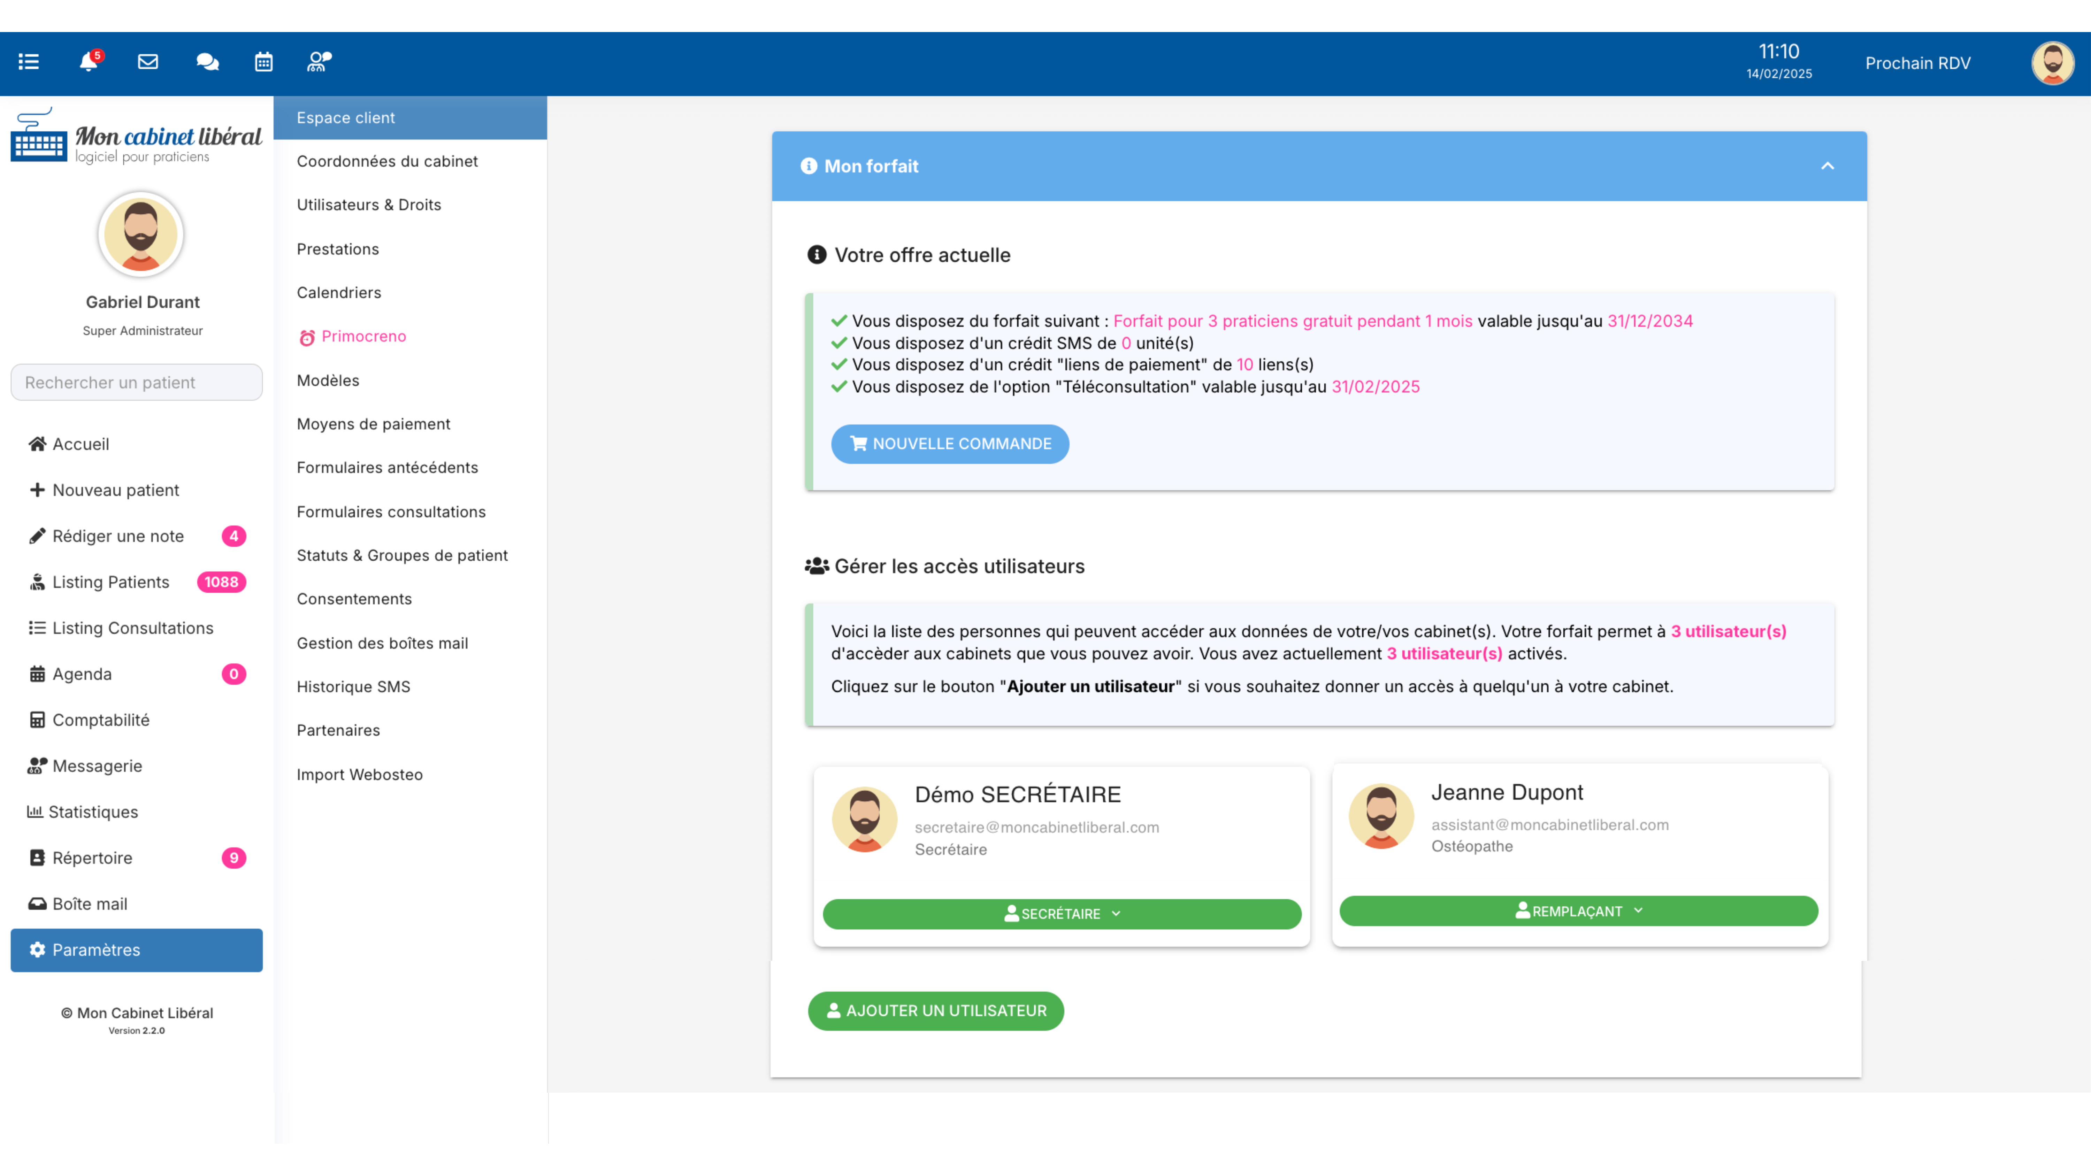Open Partenaires settings
Screen dimensions: 2091x1176
tap(410, 730)
